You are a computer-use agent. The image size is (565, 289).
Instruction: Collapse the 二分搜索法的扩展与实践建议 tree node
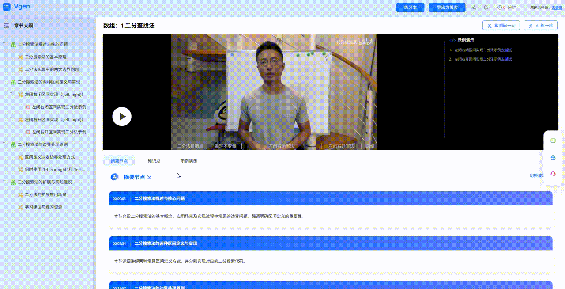[x=4, y=181]
